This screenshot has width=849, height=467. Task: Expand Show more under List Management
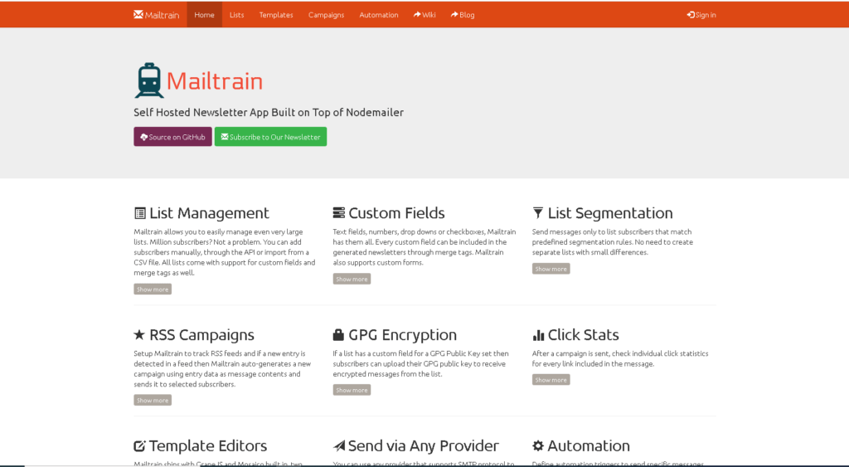tap(153, 289)
